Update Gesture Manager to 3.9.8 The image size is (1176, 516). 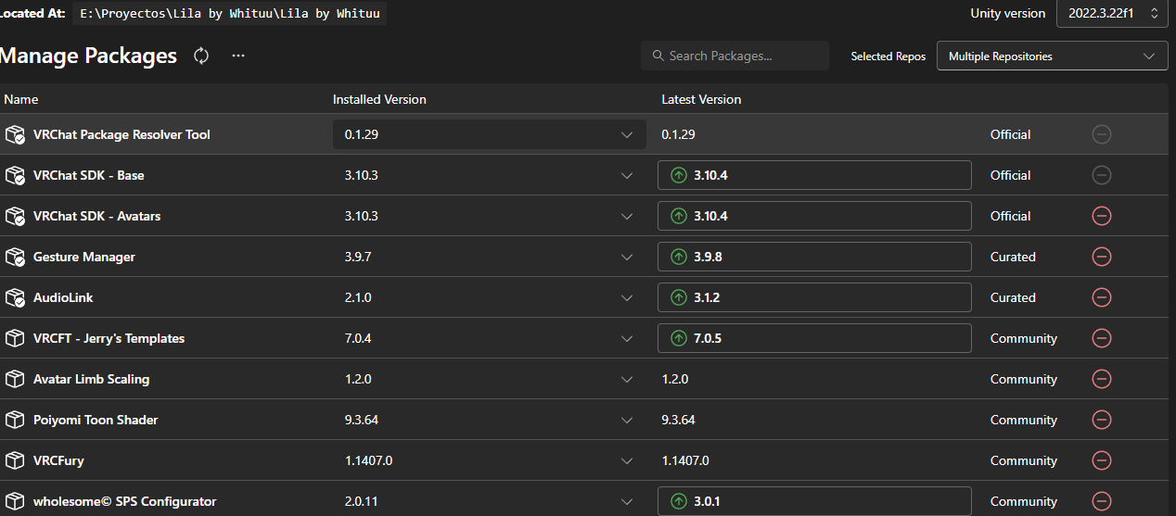point(814,257)
